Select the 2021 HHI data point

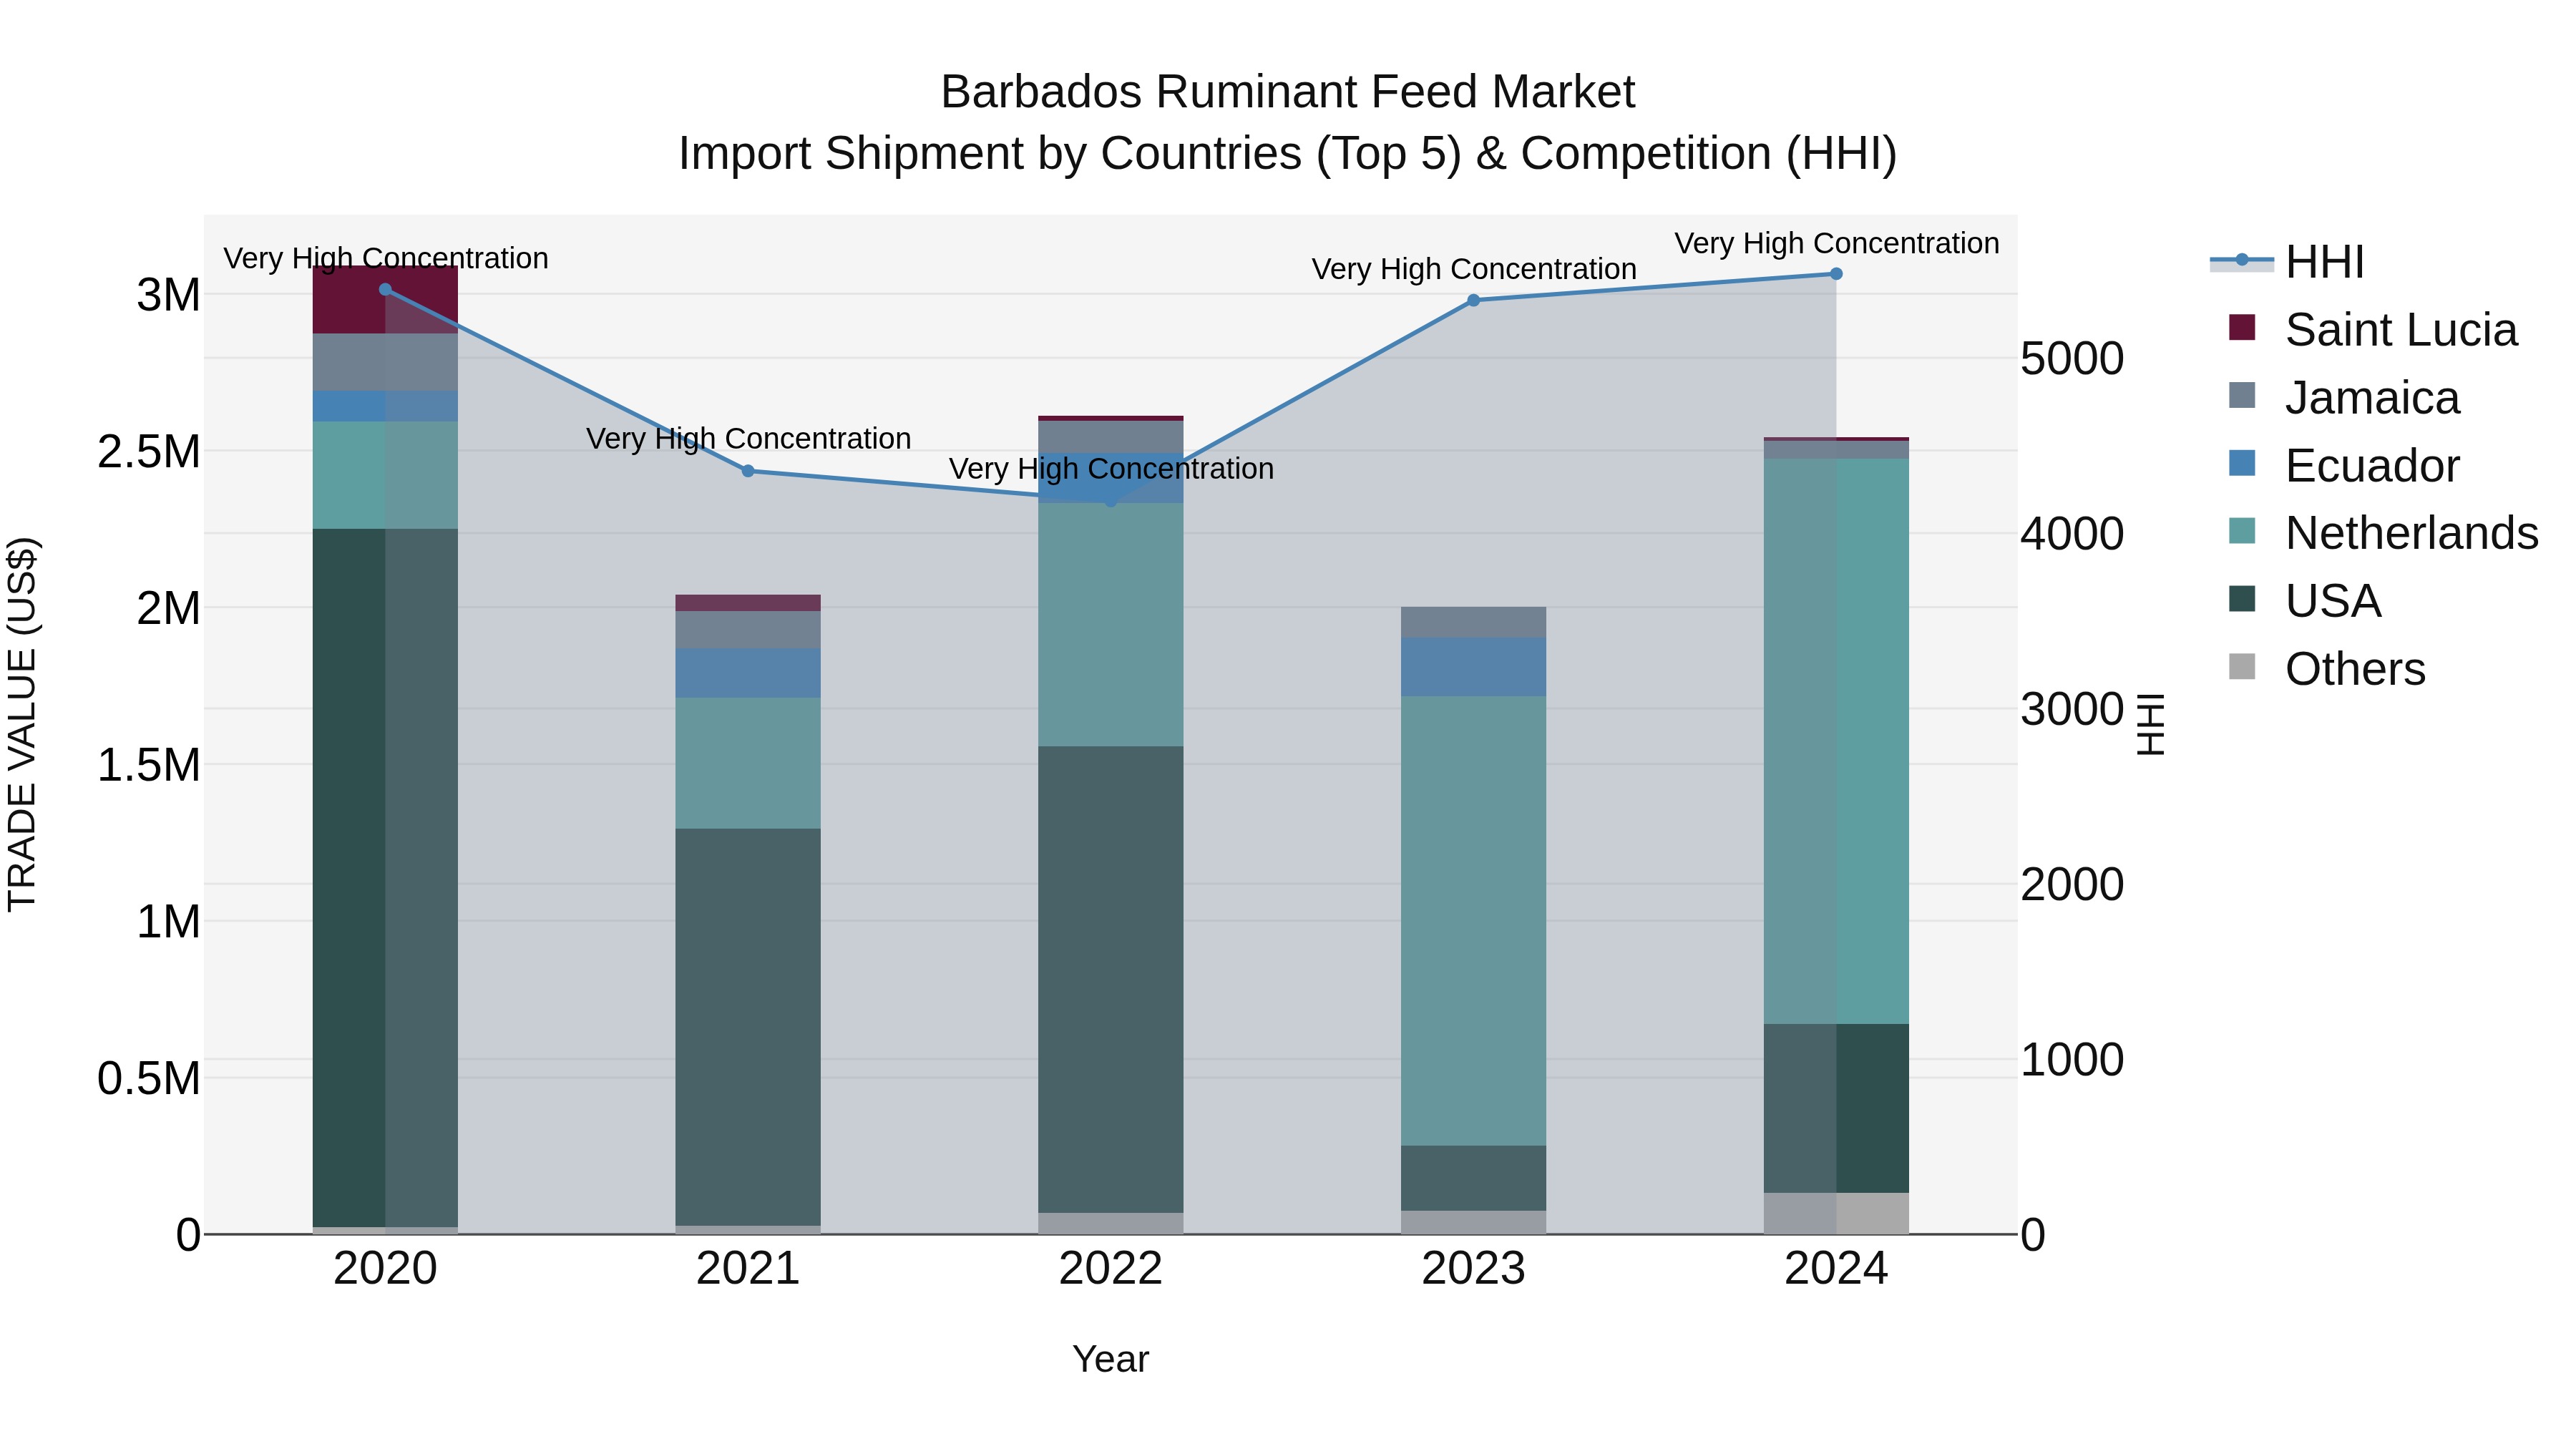[x=748, y=471]
